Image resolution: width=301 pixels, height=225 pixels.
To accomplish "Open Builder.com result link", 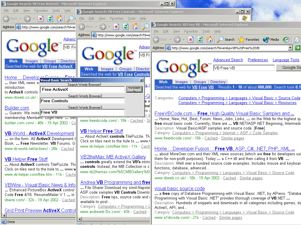I will pyautogui.click(x=17, y=108).
